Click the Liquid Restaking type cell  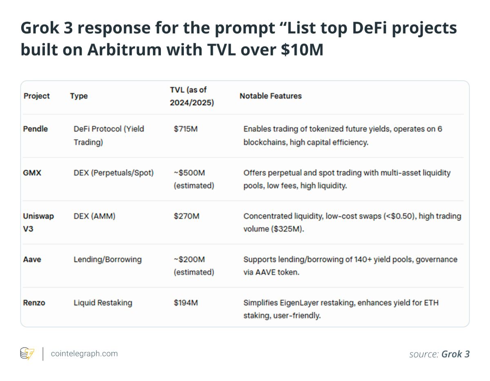coord(103,303)
